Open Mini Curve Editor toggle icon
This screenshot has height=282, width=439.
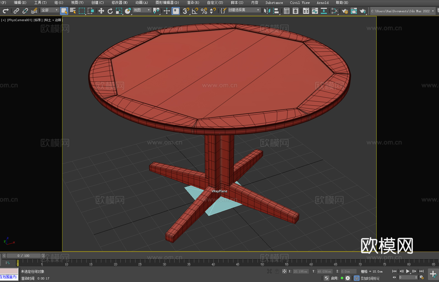[x=8, y=263]
